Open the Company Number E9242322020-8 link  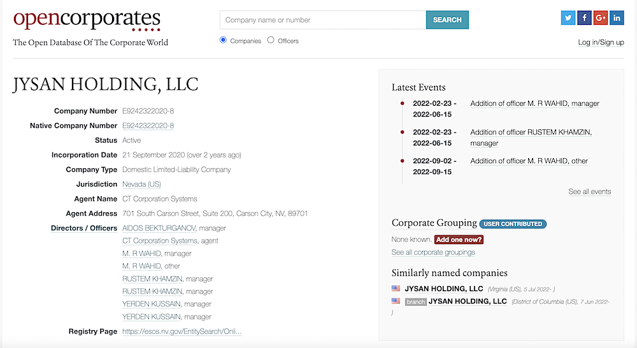(148, 111)
